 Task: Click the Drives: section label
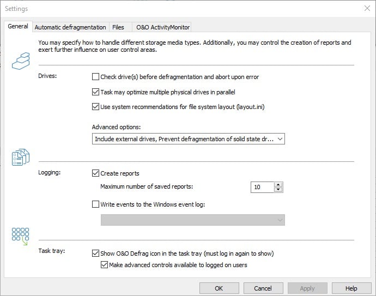[47, 76]
